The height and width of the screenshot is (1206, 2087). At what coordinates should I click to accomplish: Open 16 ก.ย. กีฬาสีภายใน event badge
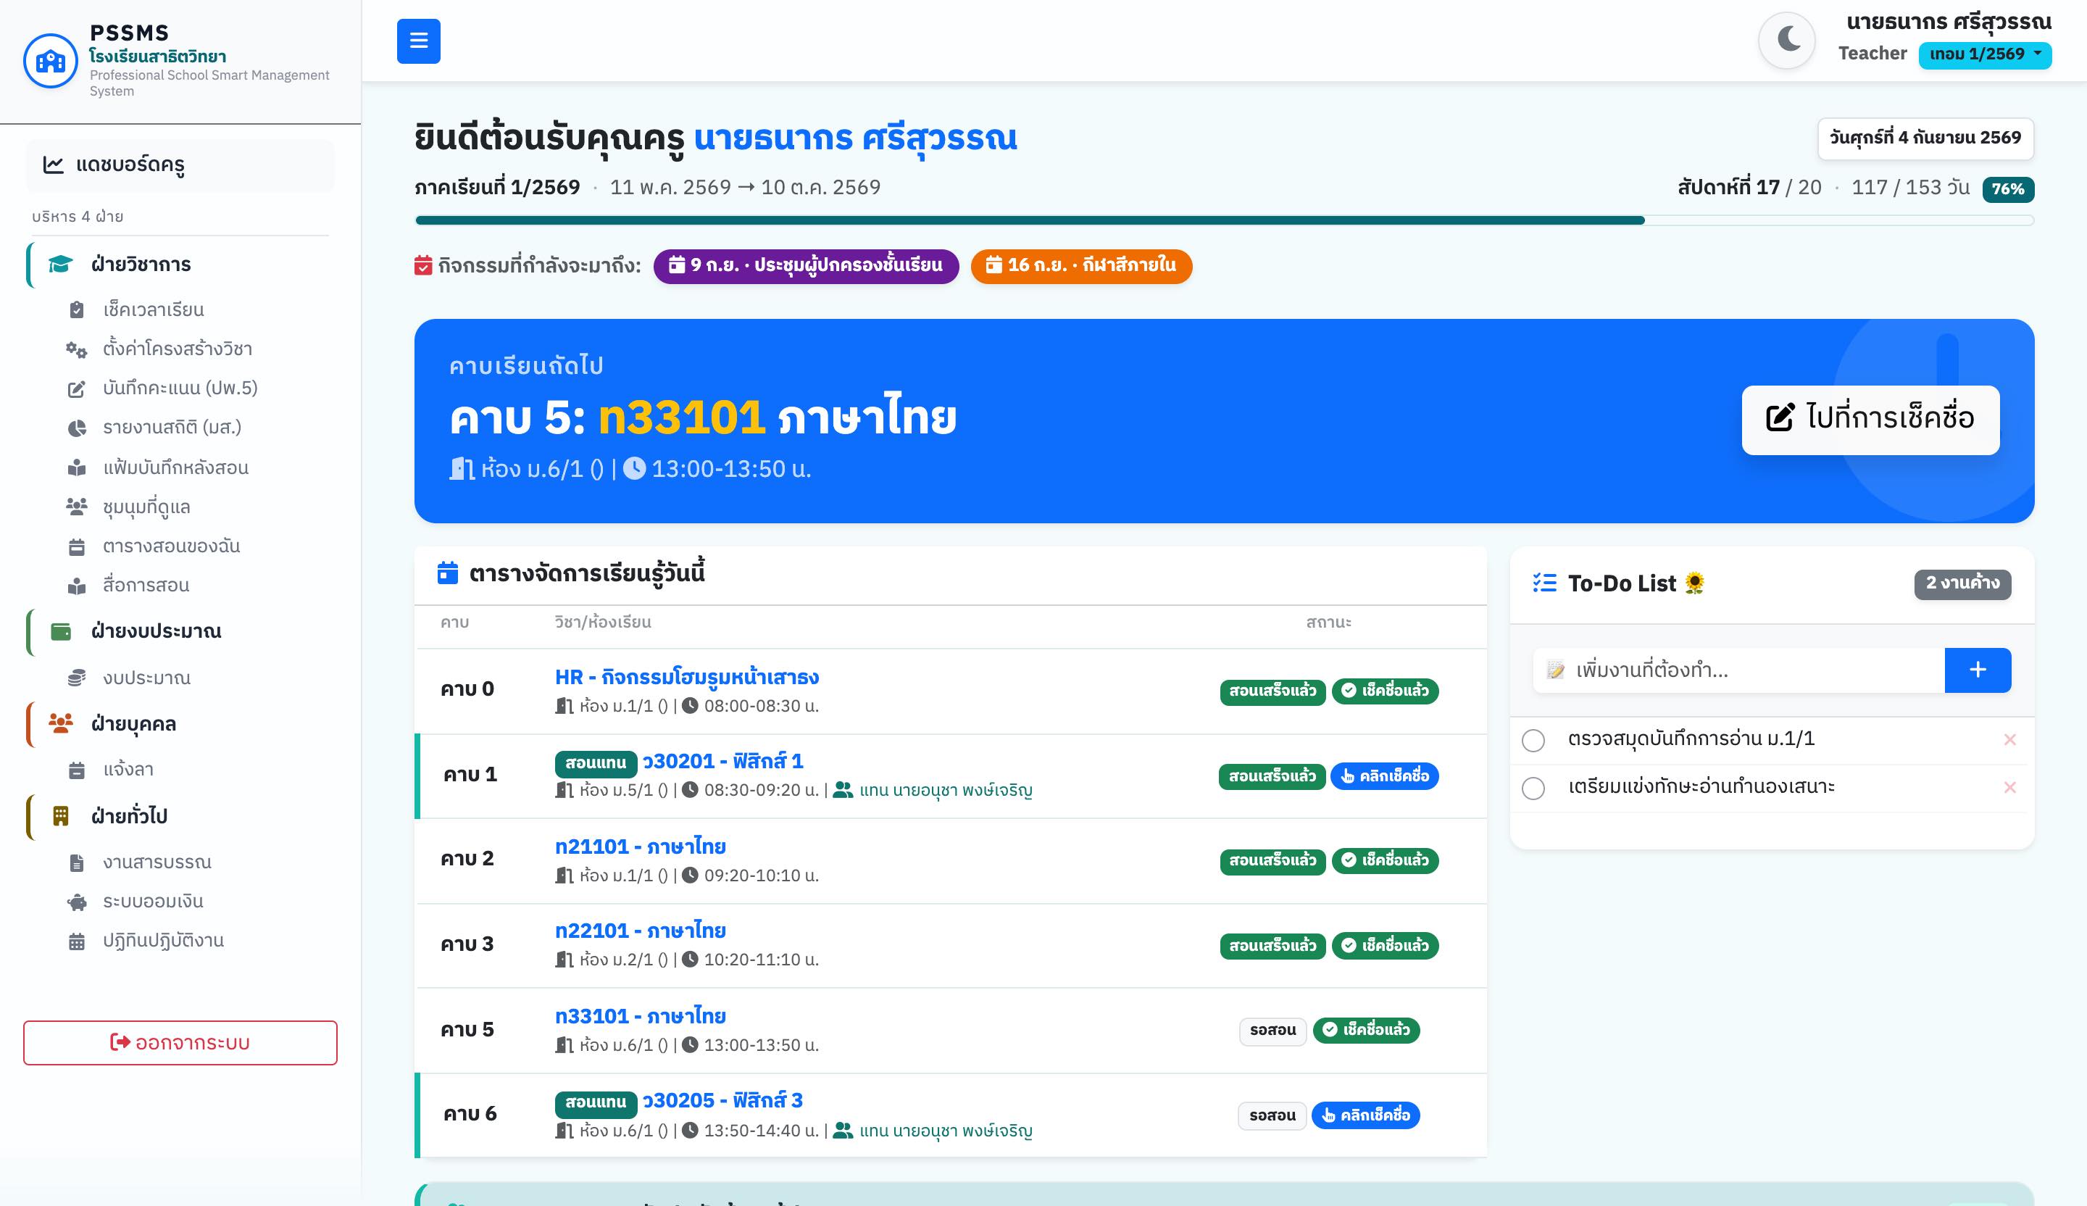point(1080,266)
